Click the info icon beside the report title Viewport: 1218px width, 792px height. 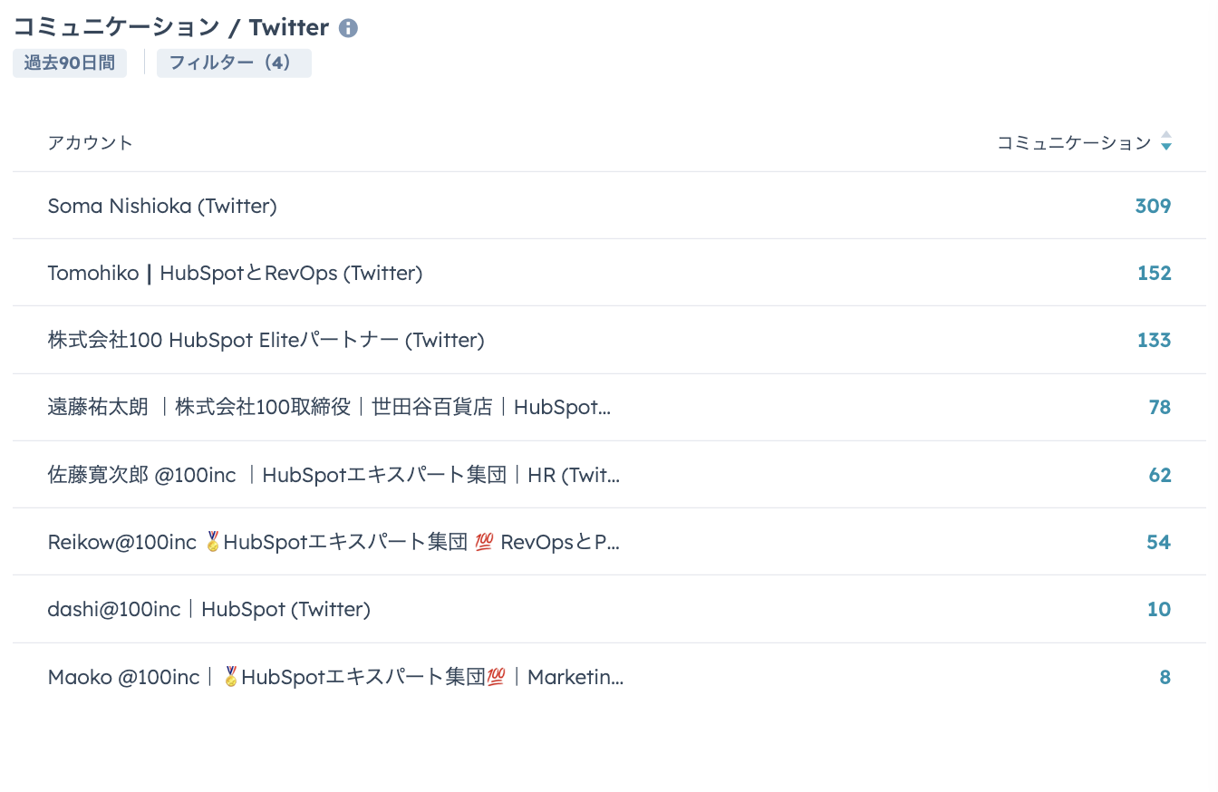coord(349,28)
